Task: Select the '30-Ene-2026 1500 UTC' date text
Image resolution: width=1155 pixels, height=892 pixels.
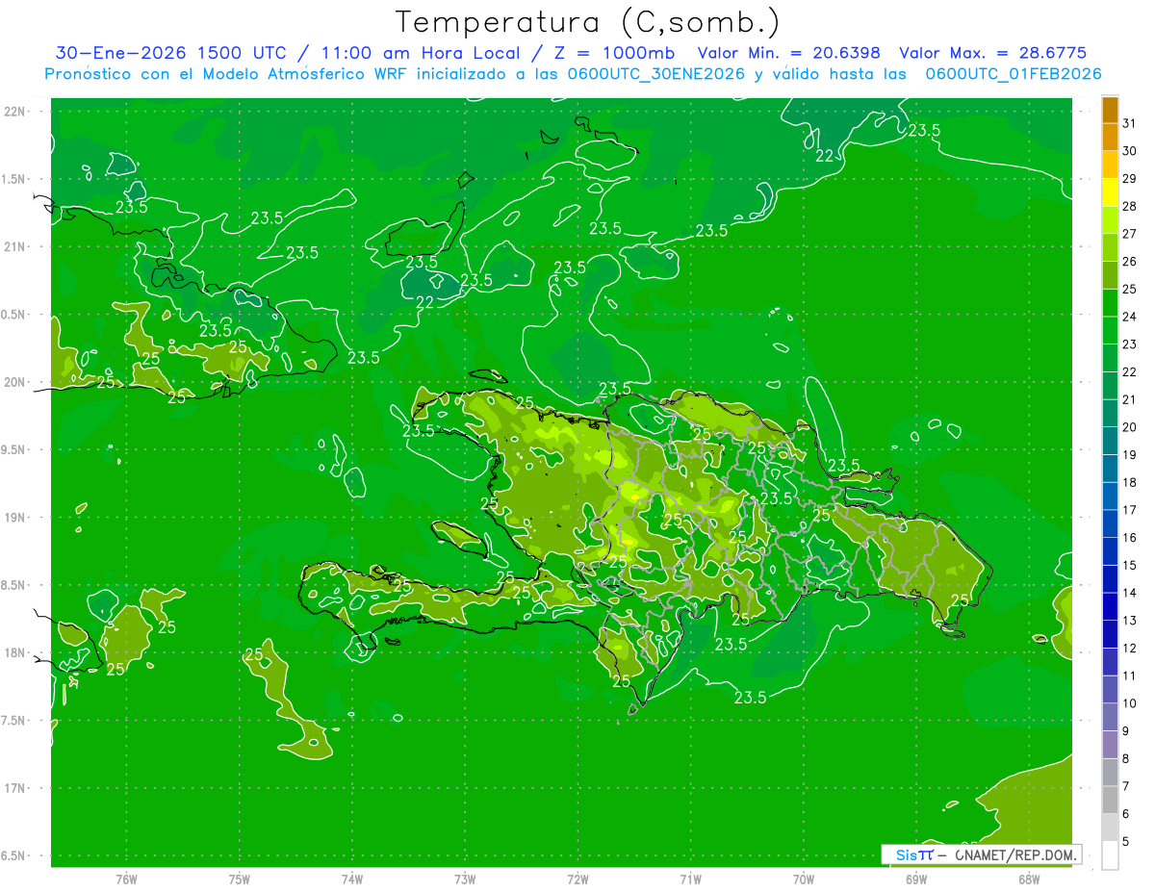Action: click(x=170, y=53)
